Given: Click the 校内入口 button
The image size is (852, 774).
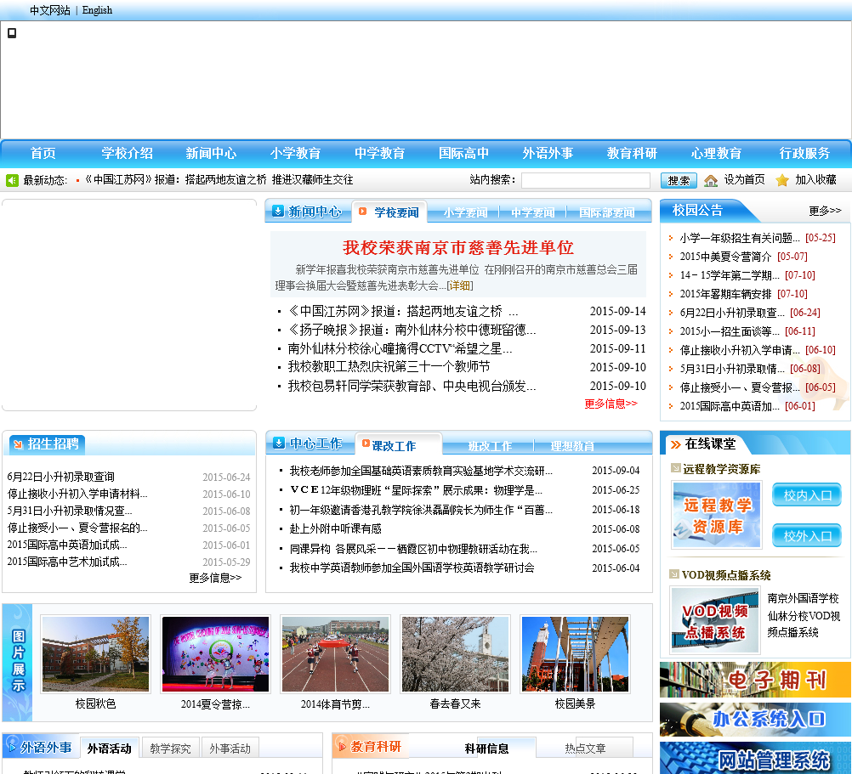Looking at the screenshot, I should click(806, 495).
